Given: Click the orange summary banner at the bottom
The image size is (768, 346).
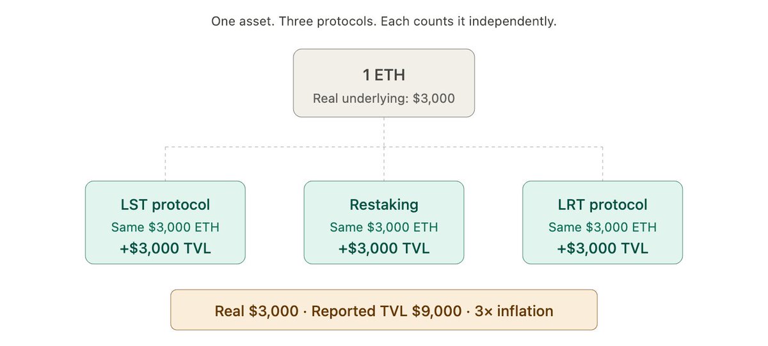Looking at the screenshot, I should [384, 310].
